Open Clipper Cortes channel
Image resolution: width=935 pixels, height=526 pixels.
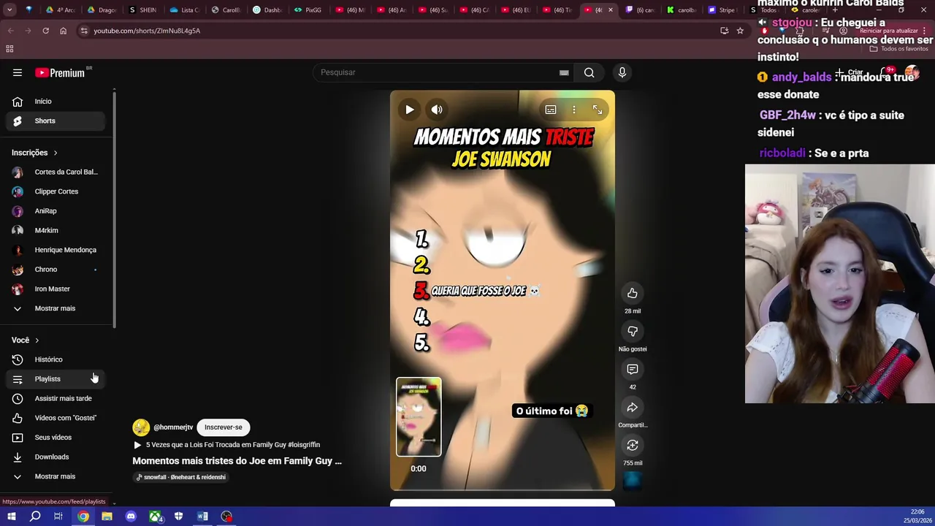point(55,191)
